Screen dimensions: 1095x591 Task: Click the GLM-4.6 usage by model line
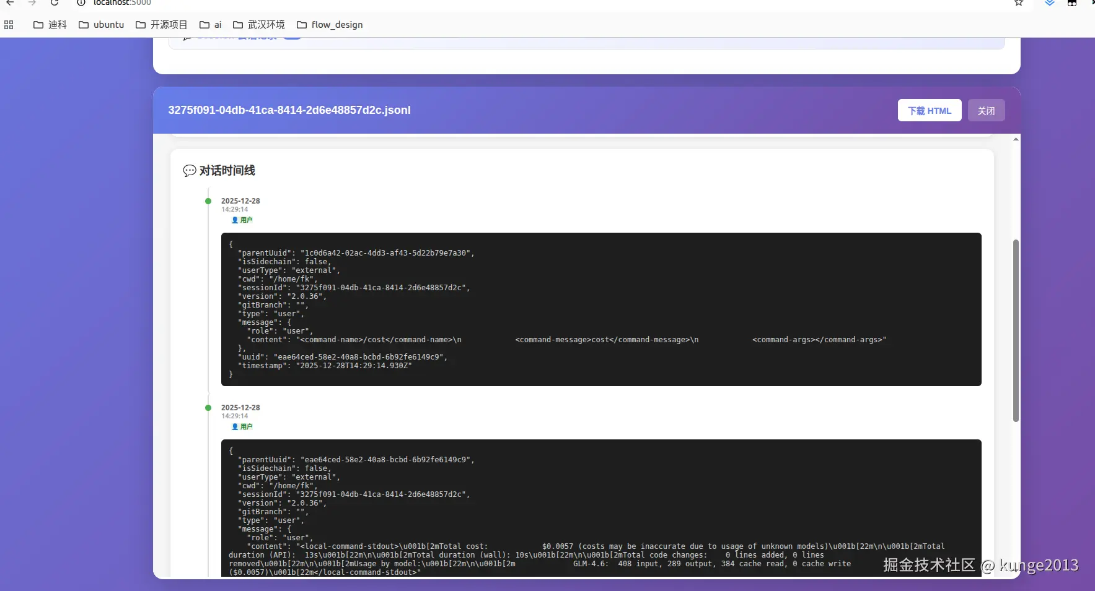coord(540,564)
